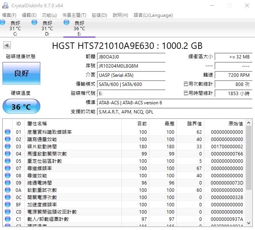Click the previous disk arrow button
Viewport: 255px width, 230px height.
(7, 45)
